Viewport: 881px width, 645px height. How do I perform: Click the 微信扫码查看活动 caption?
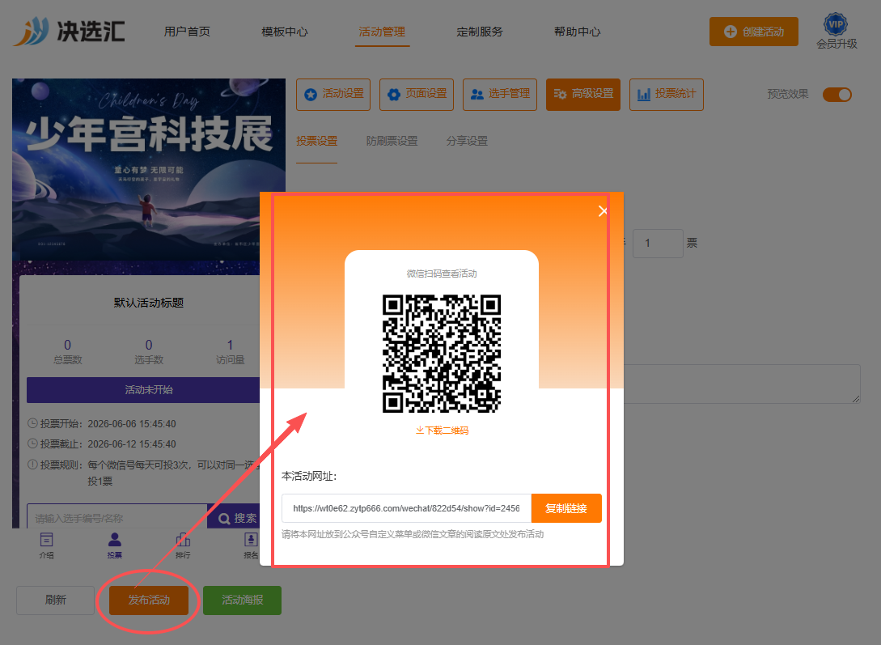click(x=442, y=274)
